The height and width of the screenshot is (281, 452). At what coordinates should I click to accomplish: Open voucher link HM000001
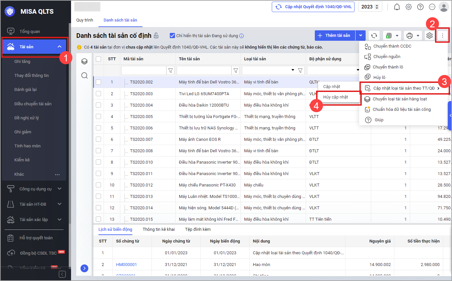pyautogui.click(x=126, y=265)
